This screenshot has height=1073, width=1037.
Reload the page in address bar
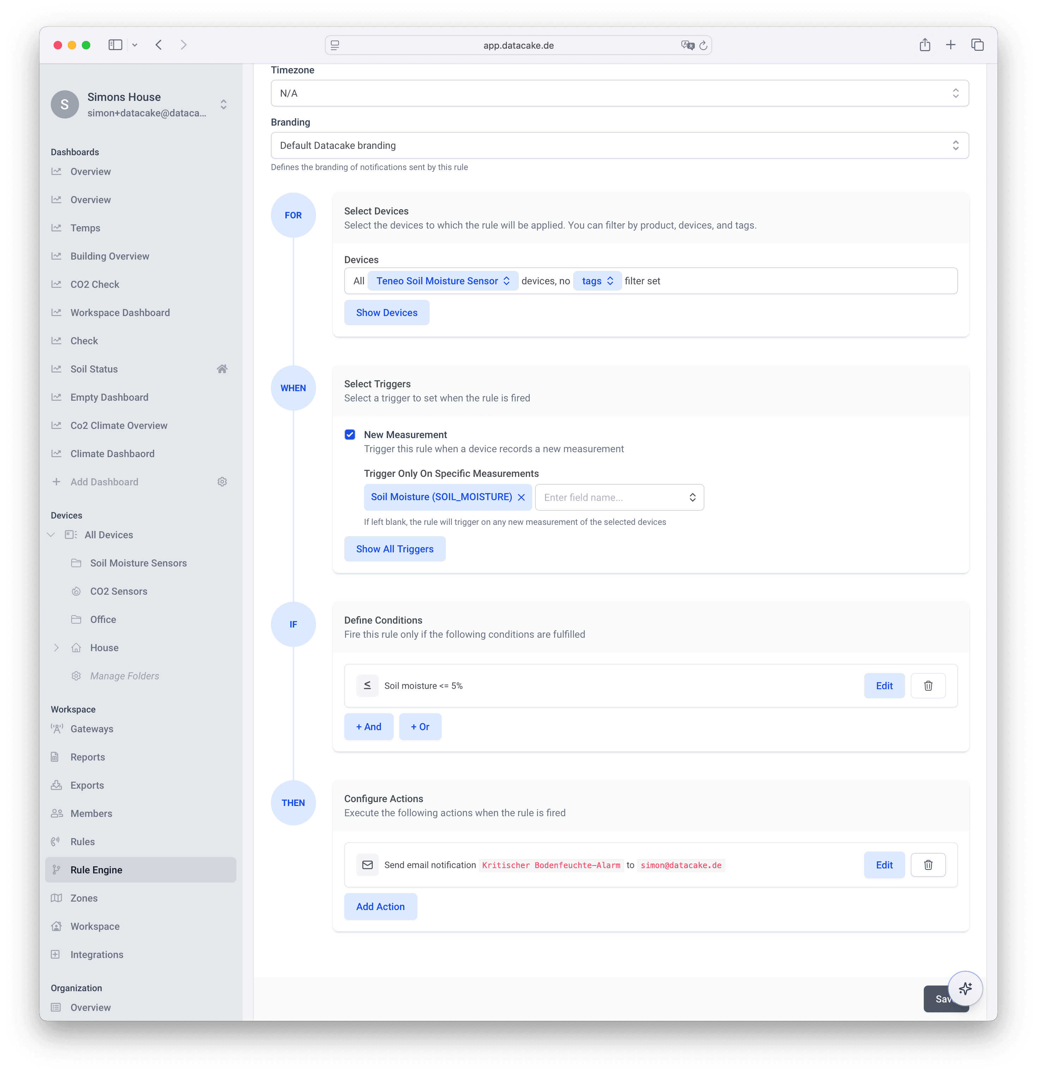tap(704, 46)
